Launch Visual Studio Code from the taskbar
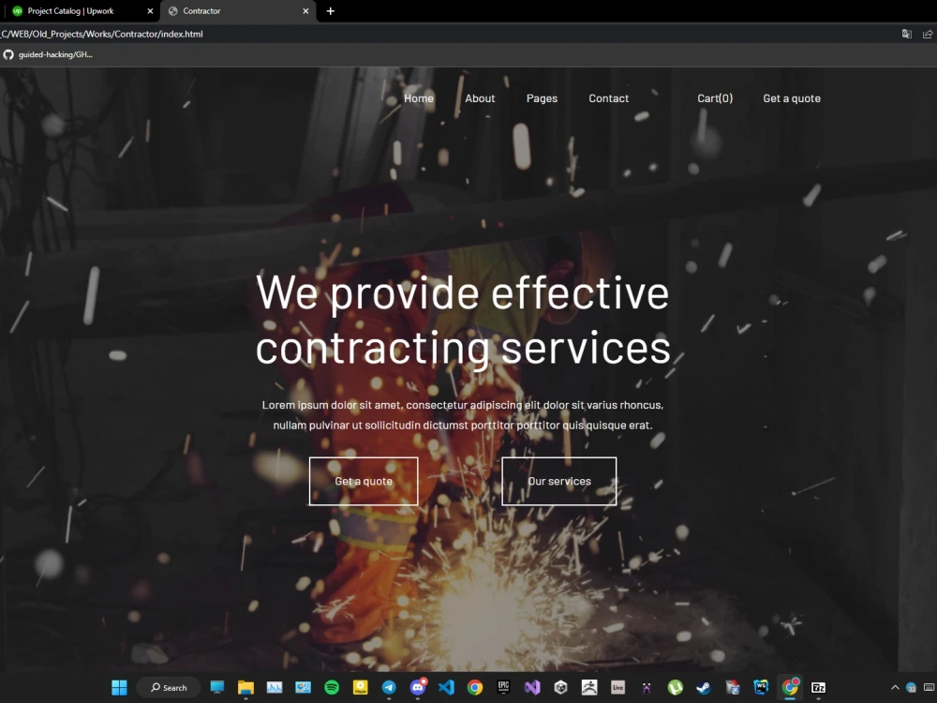This screenshot has height=703, width=937. (x=446, y=687)
